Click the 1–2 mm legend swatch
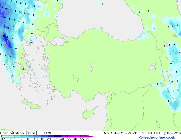This screenshot has height=140, width=181. point(18,136)
